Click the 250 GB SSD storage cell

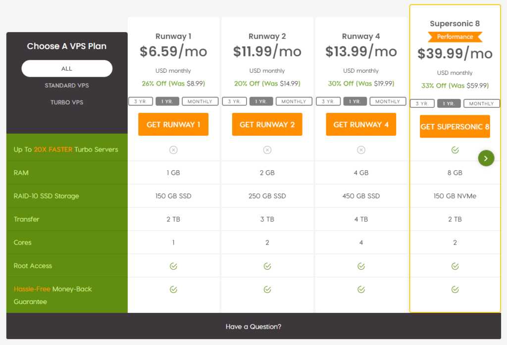point(267,196)
